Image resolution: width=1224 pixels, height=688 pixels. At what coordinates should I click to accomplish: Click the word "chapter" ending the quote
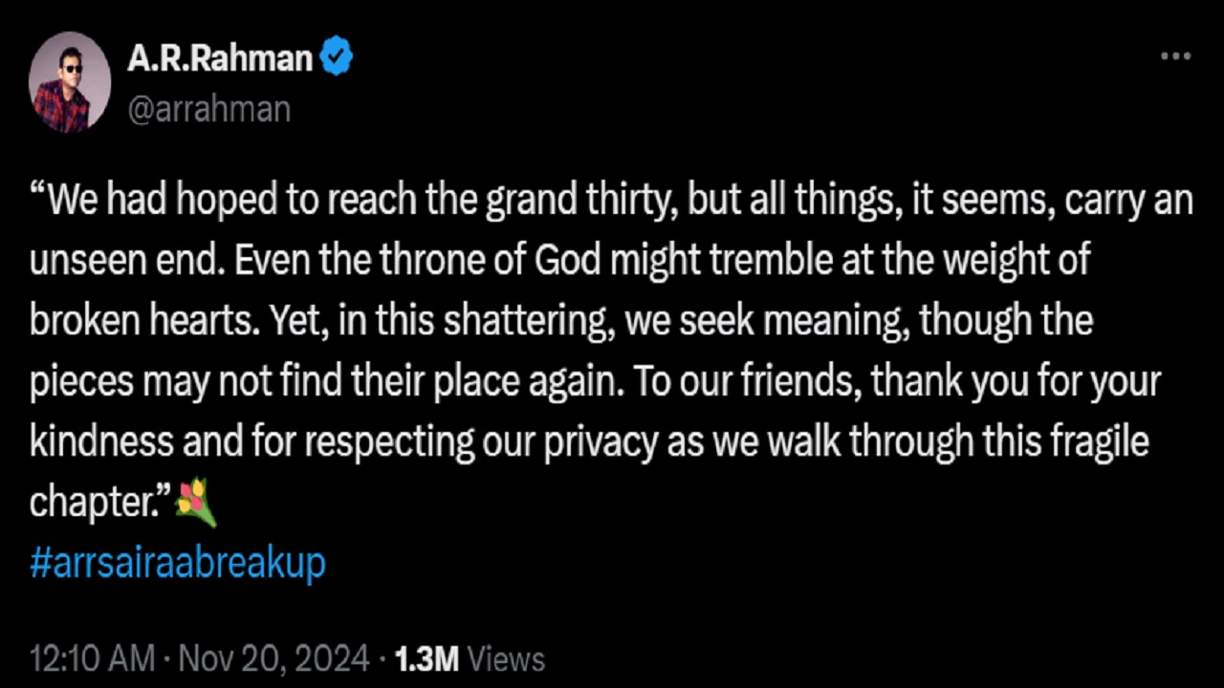click(92, 503)
